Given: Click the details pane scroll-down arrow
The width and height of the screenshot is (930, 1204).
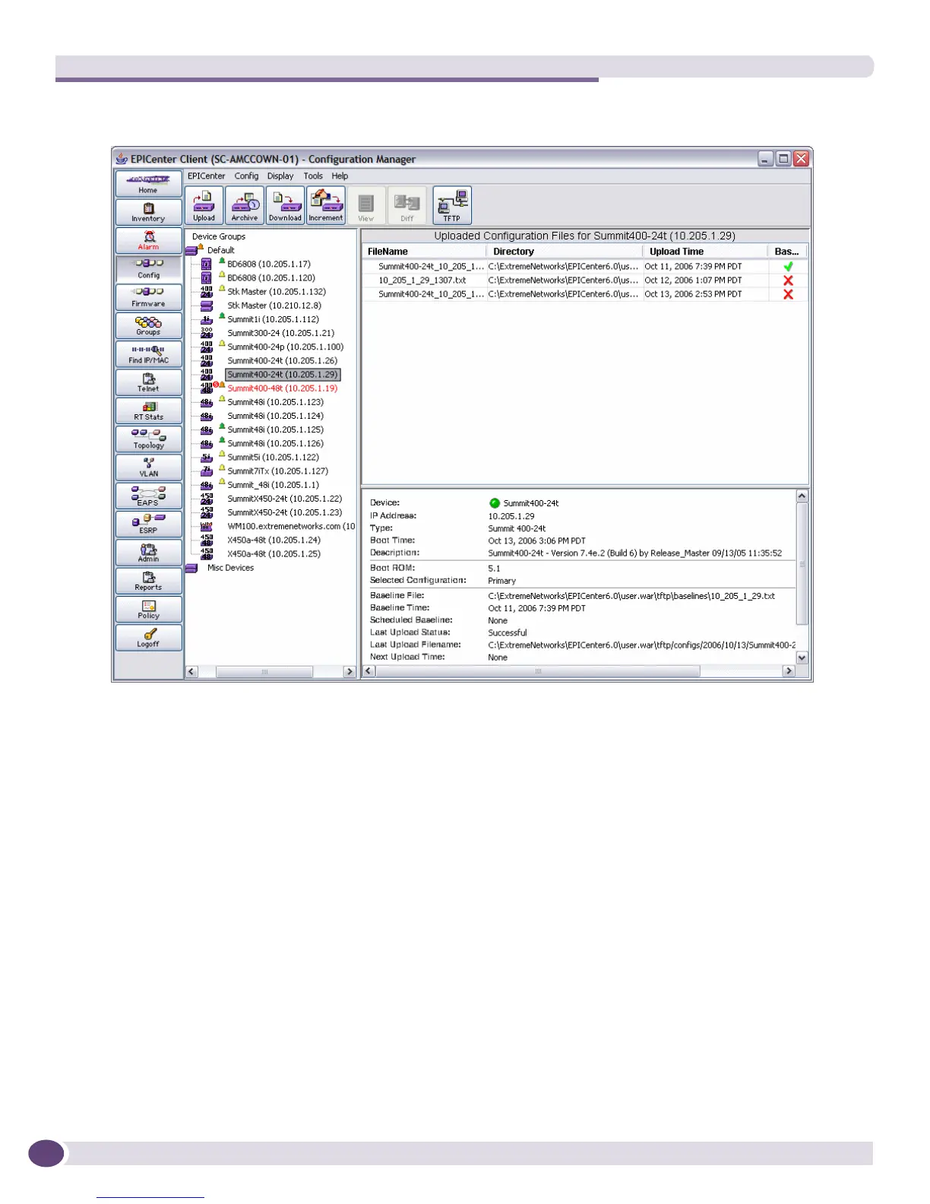Looking at the screenshot, I should coord(802,657).
